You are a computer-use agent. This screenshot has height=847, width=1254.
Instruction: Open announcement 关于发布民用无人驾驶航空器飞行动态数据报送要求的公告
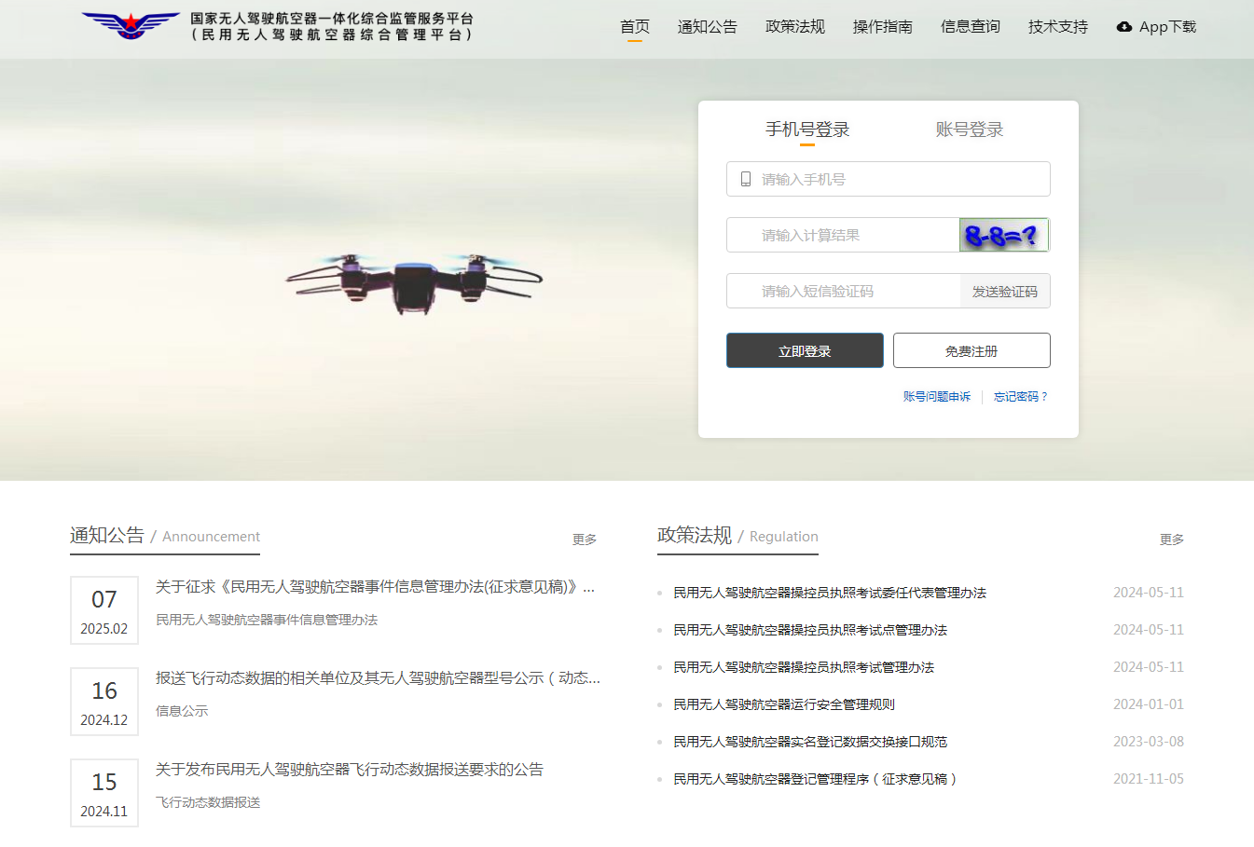(x=350, y=770)
